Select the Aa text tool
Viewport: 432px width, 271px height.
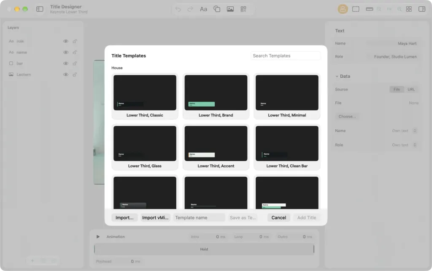203,9
